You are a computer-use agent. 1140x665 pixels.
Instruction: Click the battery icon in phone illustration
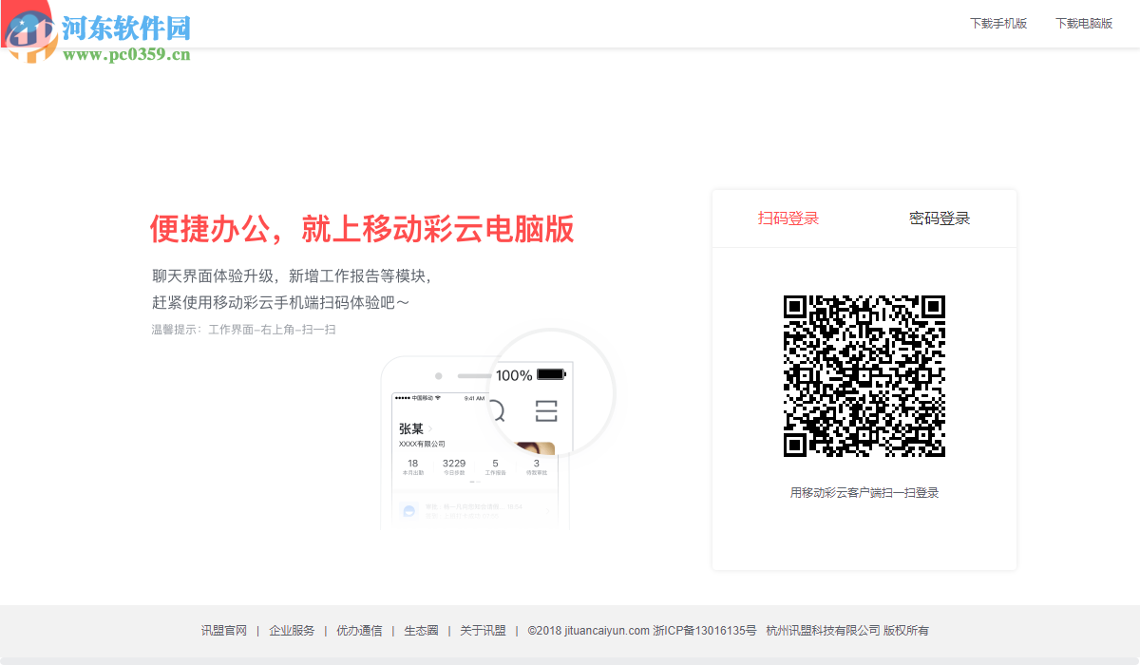point(551,374)
